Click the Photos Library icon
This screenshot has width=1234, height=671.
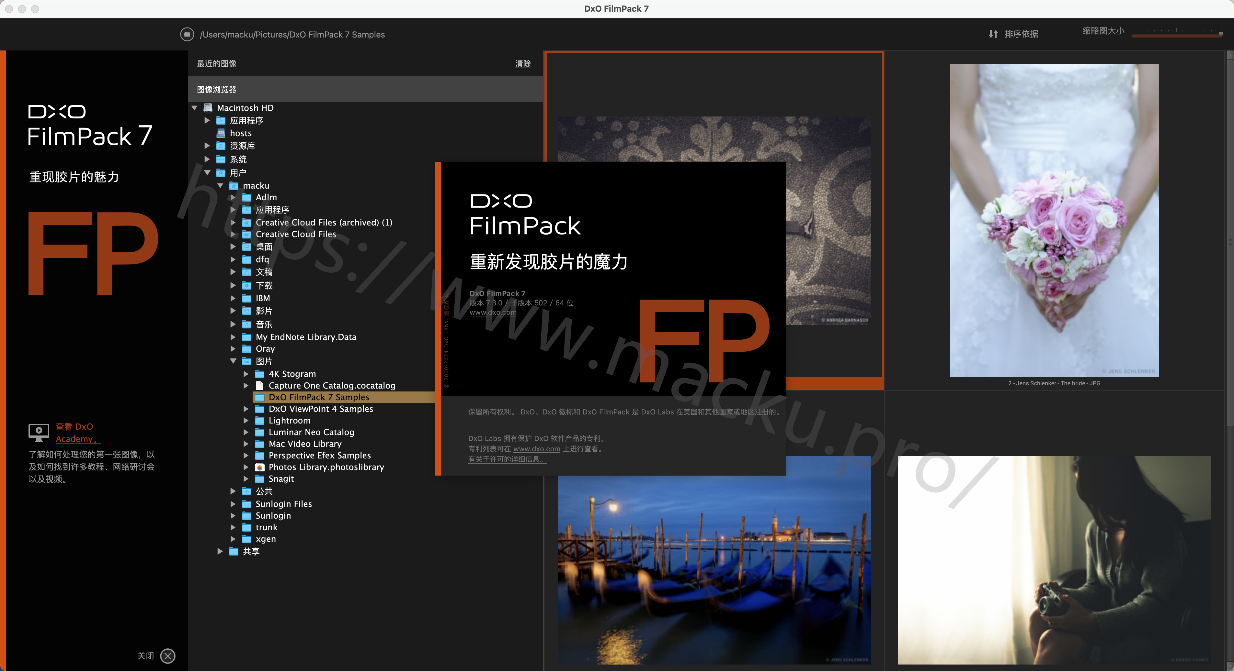tap(260, 467)
